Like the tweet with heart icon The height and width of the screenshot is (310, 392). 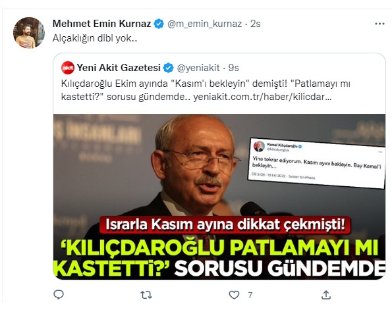coord(234,295)
